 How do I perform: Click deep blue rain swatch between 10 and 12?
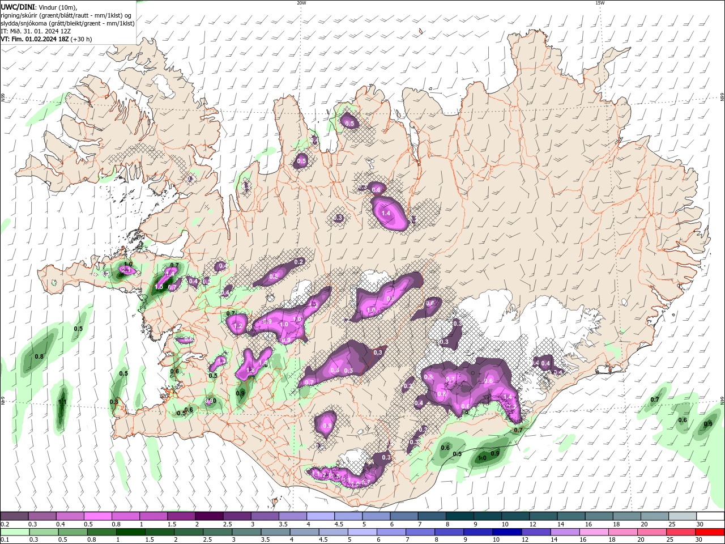507,532
